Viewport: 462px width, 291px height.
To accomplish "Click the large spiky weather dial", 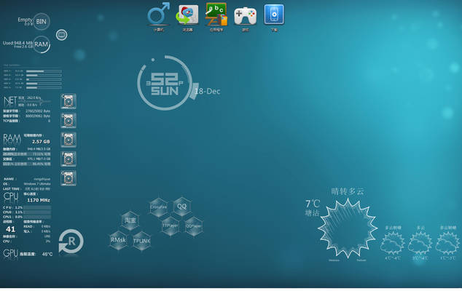I will pyautogui.click(x=348, y=228).
